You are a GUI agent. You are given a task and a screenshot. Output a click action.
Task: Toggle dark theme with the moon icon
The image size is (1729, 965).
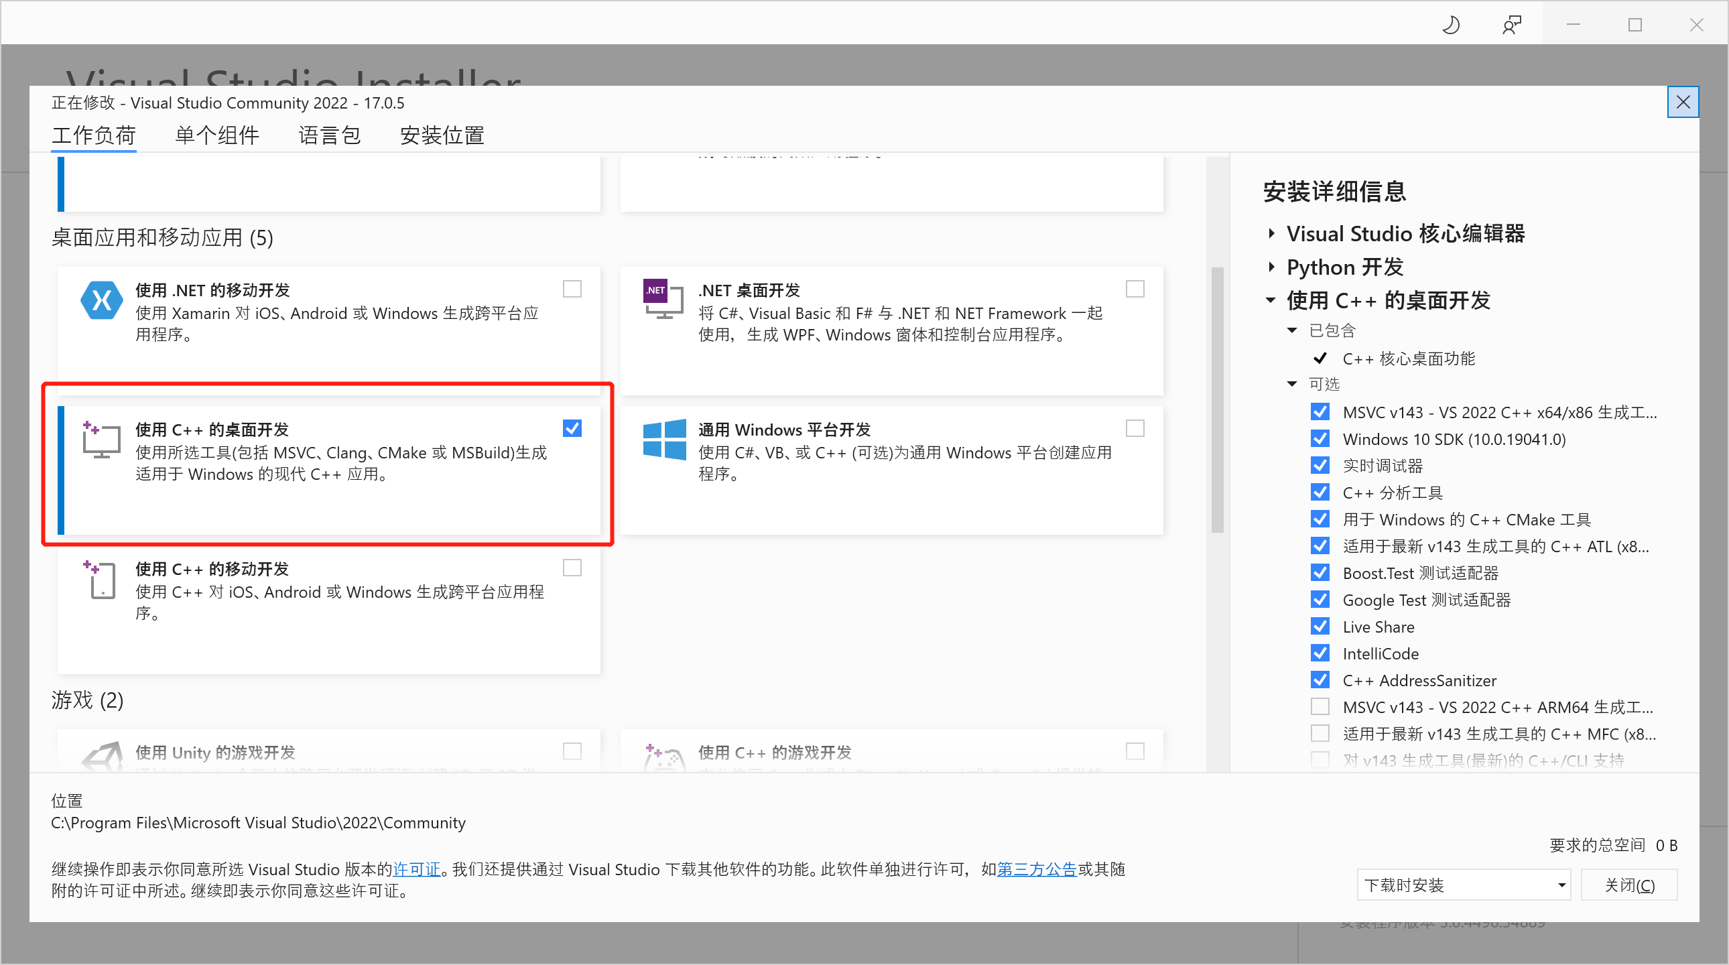pos(1450,25)
